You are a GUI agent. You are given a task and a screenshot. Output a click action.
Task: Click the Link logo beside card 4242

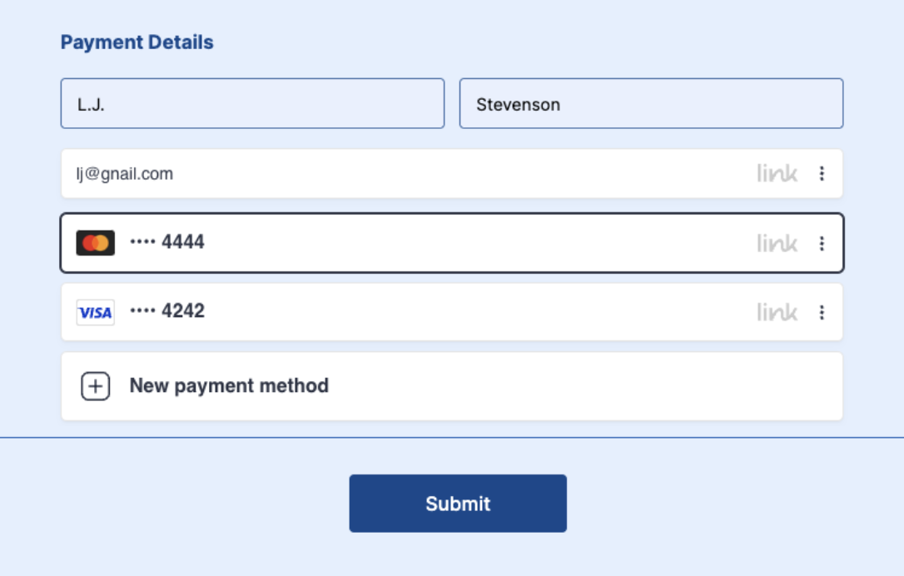pos(777,312)
